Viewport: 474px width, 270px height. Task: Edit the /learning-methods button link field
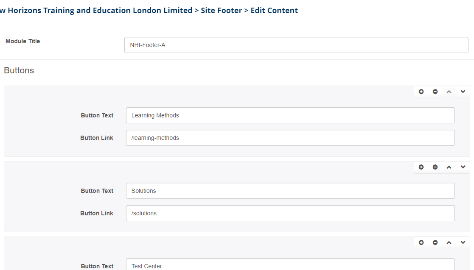(x=290, y=138)
